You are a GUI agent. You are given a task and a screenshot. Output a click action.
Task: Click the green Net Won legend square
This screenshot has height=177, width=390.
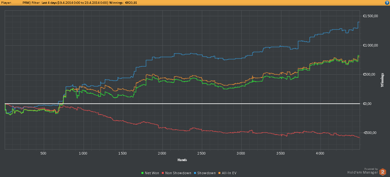point(142,173)
